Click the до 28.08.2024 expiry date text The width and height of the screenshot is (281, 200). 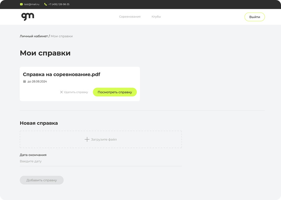coord(37,82)
